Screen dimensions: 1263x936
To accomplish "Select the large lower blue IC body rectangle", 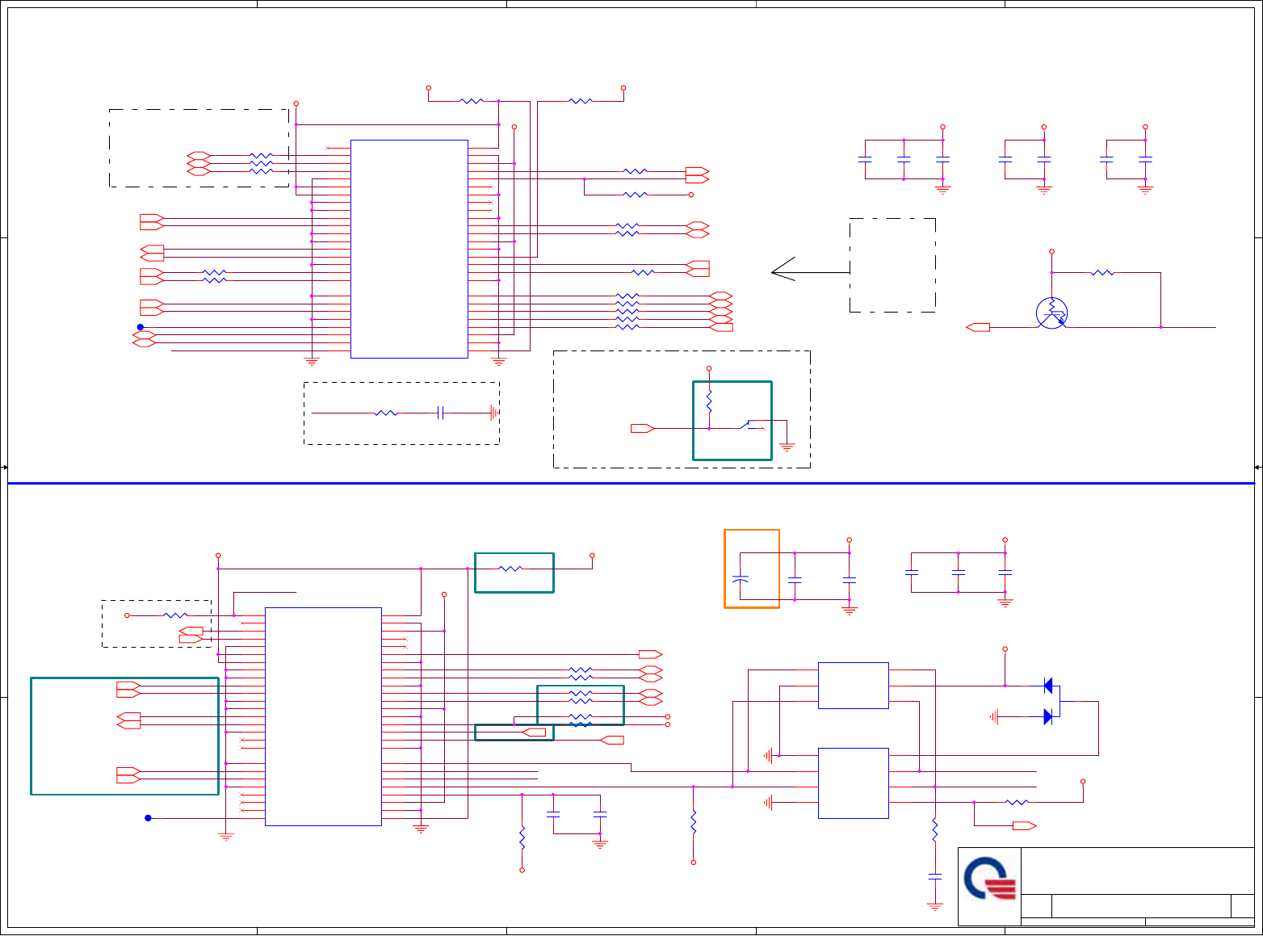I will click(323, 716).
